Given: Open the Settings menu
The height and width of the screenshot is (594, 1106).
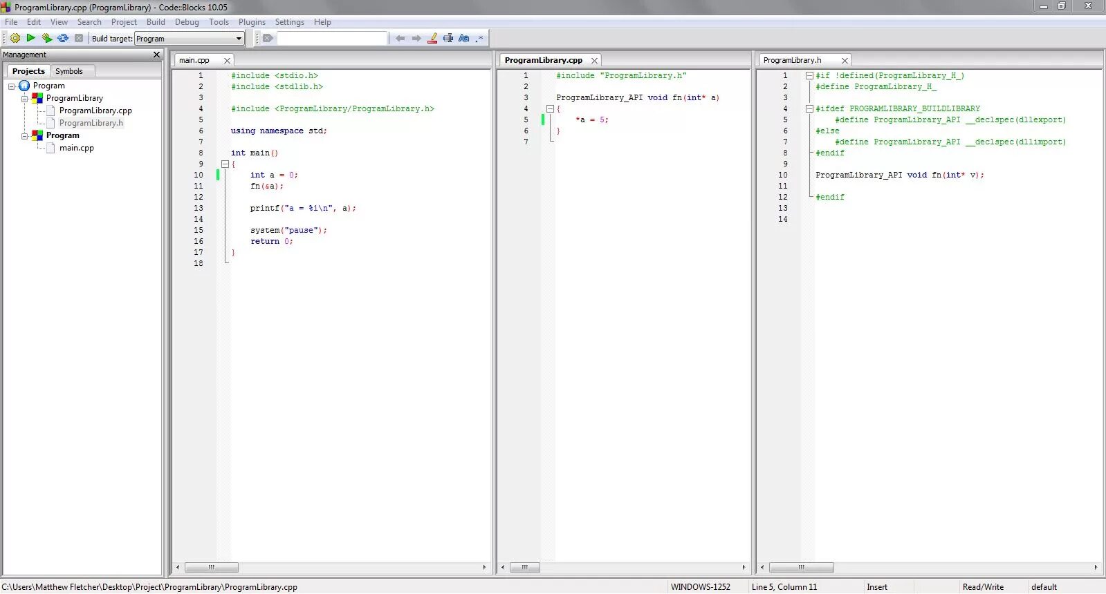Looking at the screenshot, I should [x=289, y=22].
